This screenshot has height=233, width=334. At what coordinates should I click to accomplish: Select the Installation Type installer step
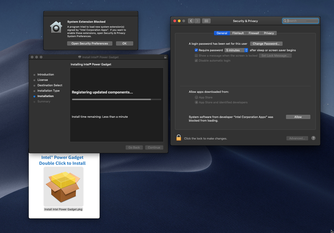click(49, 91)
